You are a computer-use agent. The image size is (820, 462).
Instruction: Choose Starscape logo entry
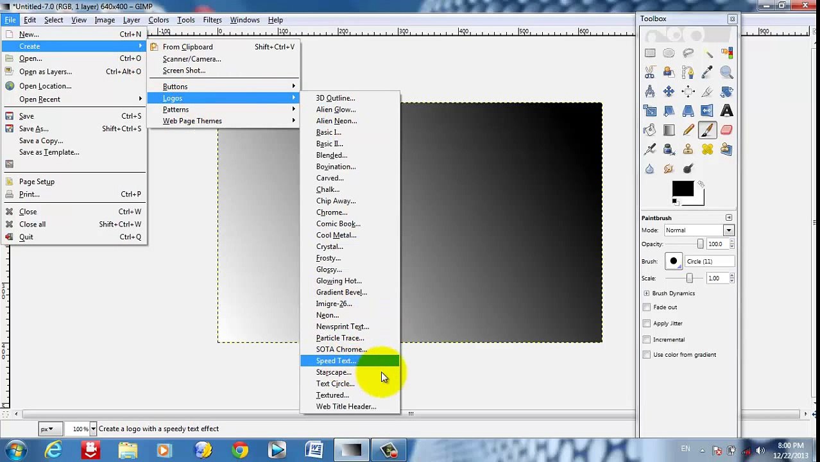350,373
